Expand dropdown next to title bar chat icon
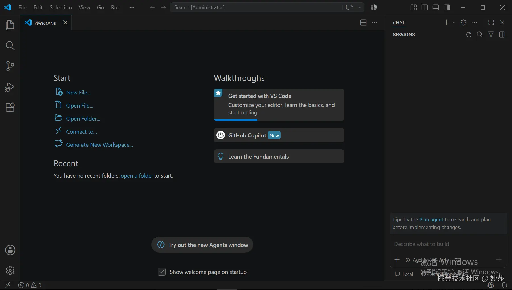 (360, 7)
